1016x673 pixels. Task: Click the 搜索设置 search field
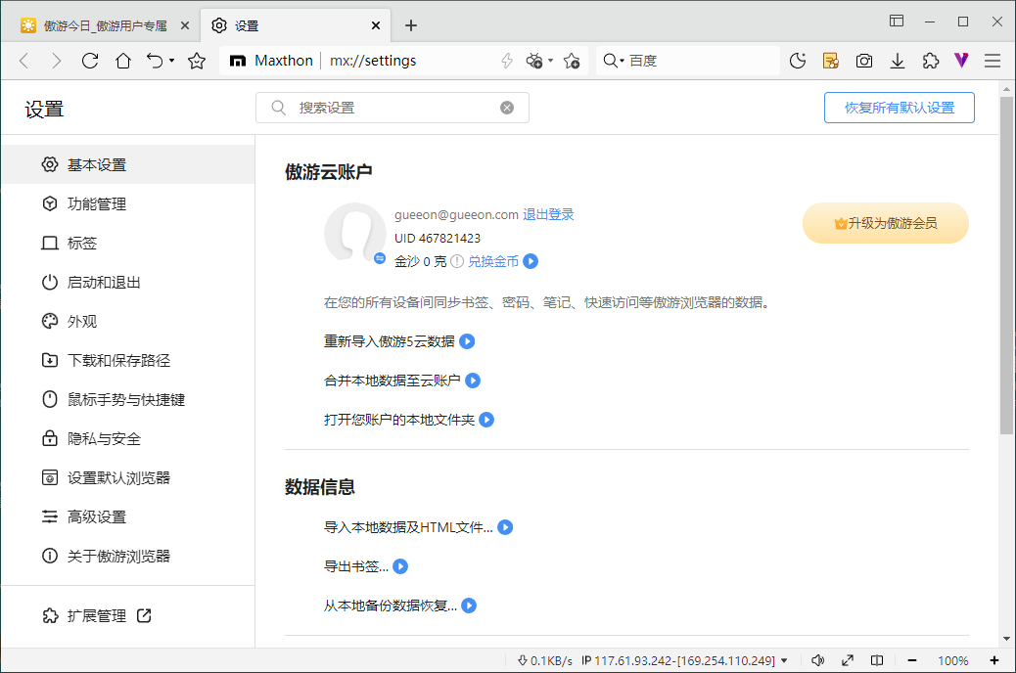click(392, 108)
